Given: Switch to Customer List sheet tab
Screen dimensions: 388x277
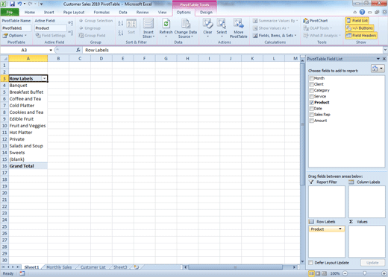Looking at the screenshot, I should (x=93, y=267).
